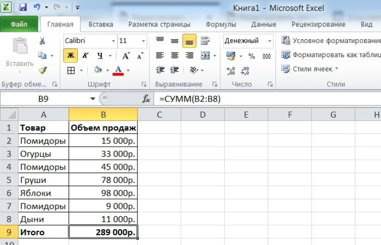Apply Percent style with % icon
This screenshot has width=381, height=245.
[x=252, y=56]
